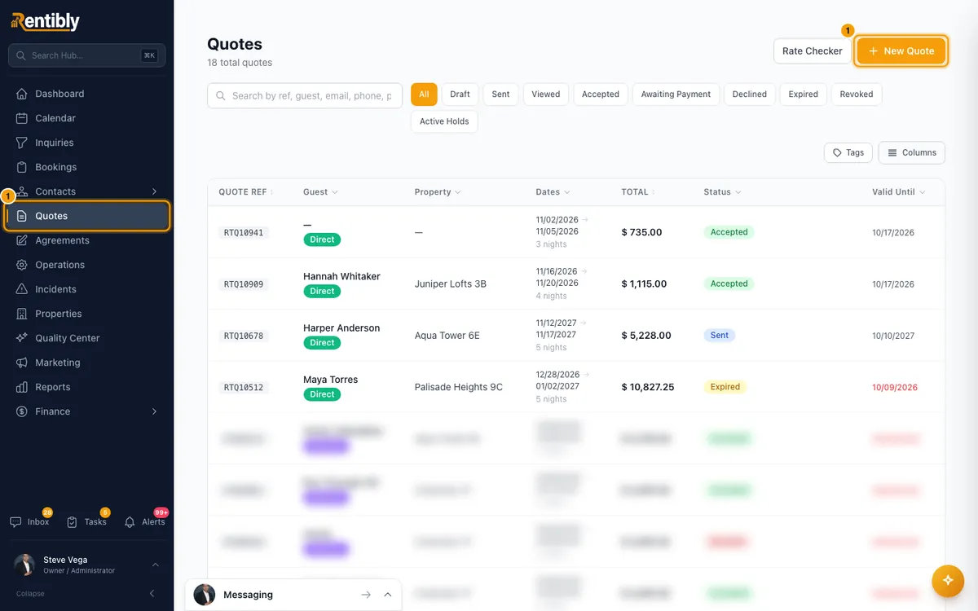Click guest Harper Anderson

click(x=341, y=327)
